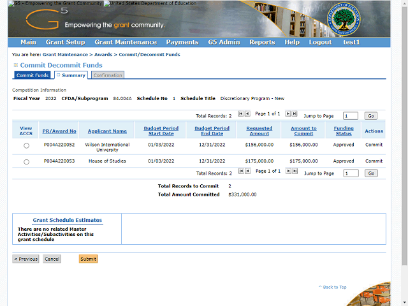Open the Reports menu
Image resolution: width=408 pixels, height=306 pixels.
[x=261, y=42]
